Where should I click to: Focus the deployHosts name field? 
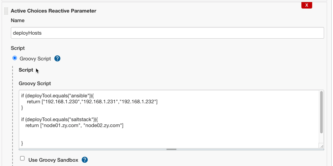167,33
